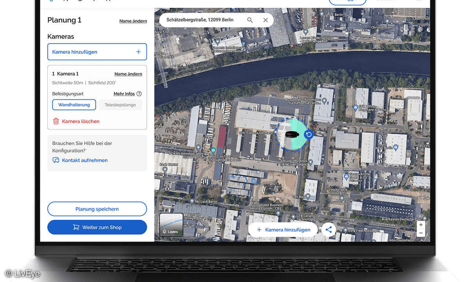The height and width of the screenshot is (282, 470).
Task: Click the shopping cart icon on Weiter zum Shop
Action: pyautogui.click(x=76, y=227)
